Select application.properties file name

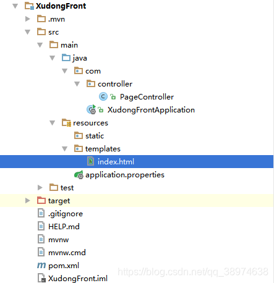(x=125, y=175)
